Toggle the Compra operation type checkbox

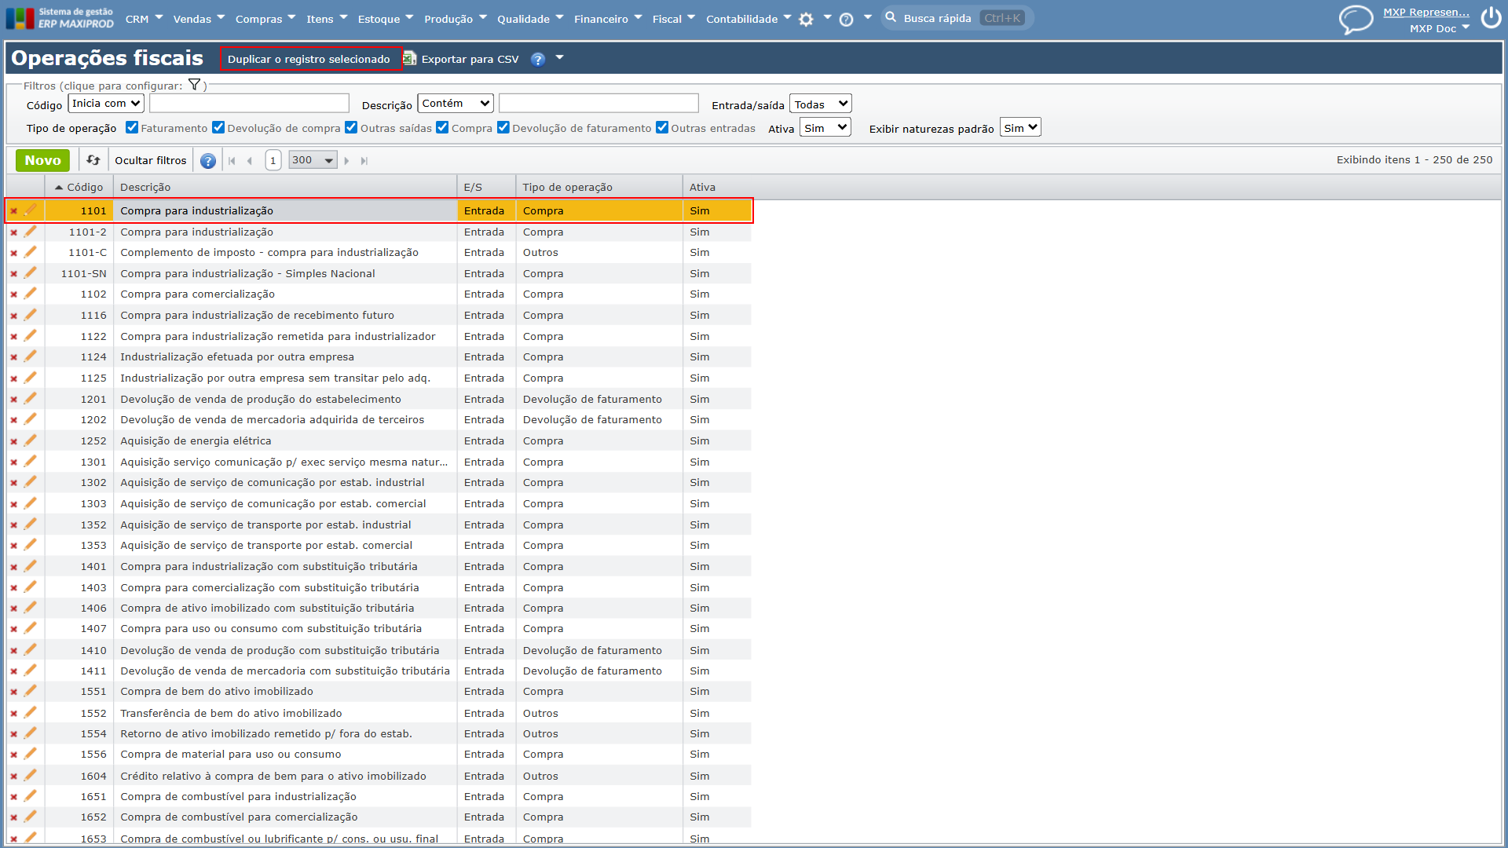(442, 127)
